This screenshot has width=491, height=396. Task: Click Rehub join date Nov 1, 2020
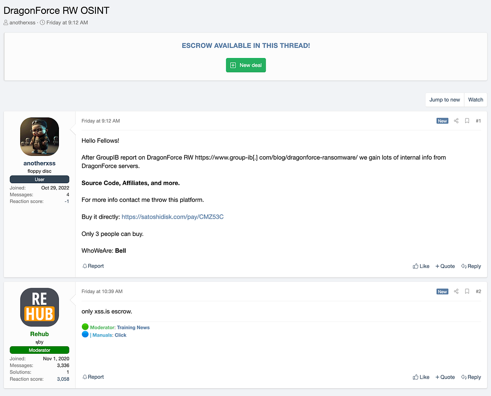(56, 359)
